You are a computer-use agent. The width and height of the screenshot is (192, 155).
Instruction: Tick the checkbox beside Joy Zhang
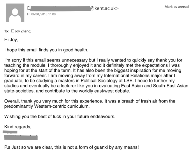point(13,31)
